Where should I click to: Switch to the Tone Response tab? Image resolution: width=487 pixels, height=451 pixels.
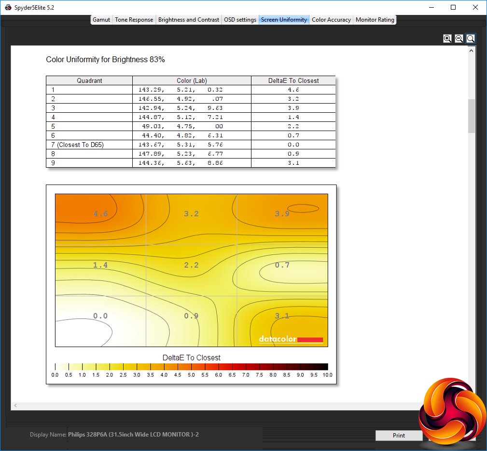point(134,20)
